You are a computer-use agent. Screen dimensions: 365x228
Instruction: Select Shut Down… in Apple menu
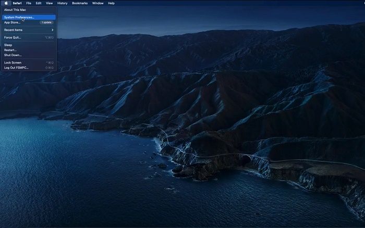(29, 55)
